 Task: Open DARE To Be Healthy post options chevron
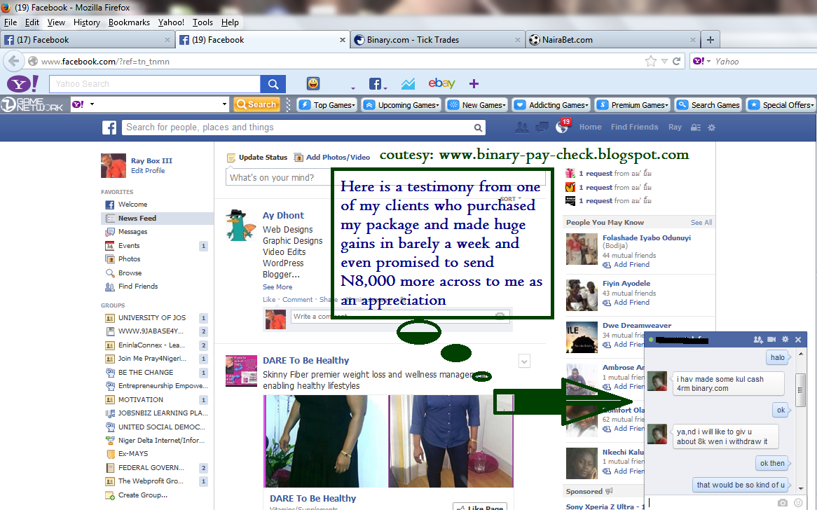(x=524, y=361)
